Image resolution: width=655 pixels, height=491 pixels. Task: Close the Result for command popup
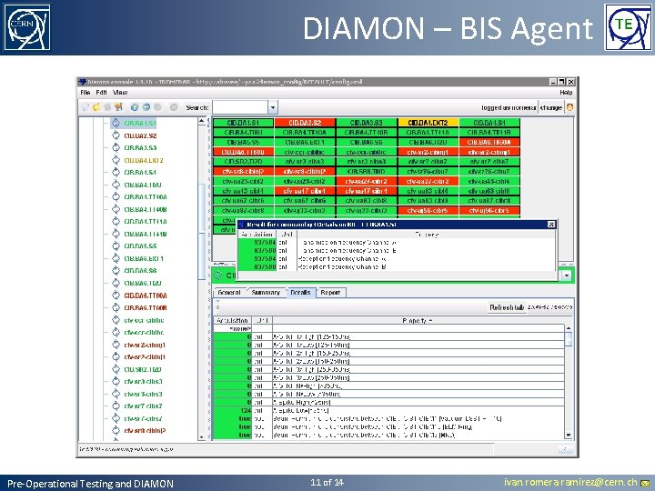pos(551,225)
